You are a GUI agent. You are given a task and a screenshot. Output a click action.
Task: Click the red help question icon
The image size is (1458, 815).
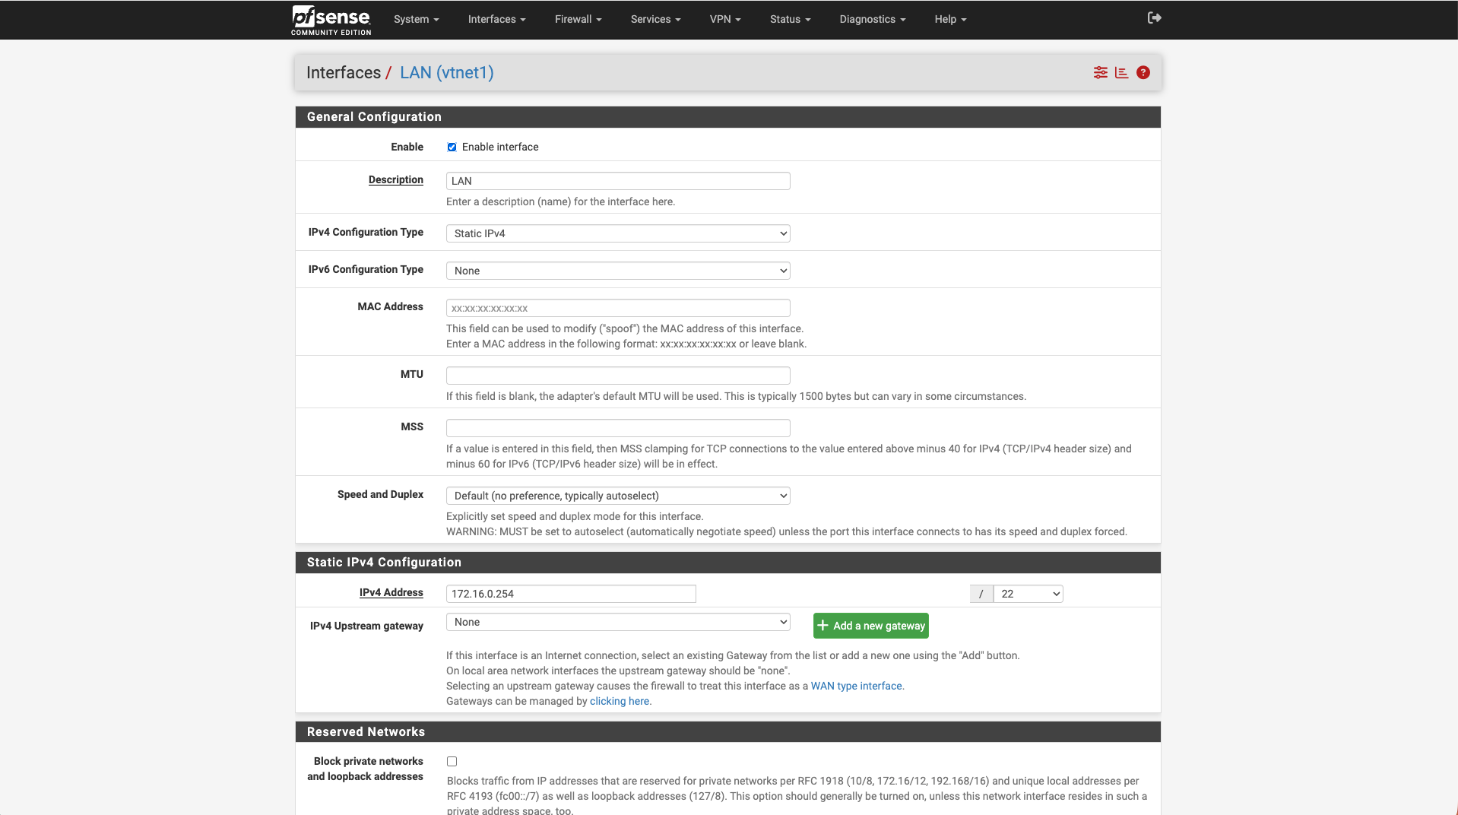1143,73
